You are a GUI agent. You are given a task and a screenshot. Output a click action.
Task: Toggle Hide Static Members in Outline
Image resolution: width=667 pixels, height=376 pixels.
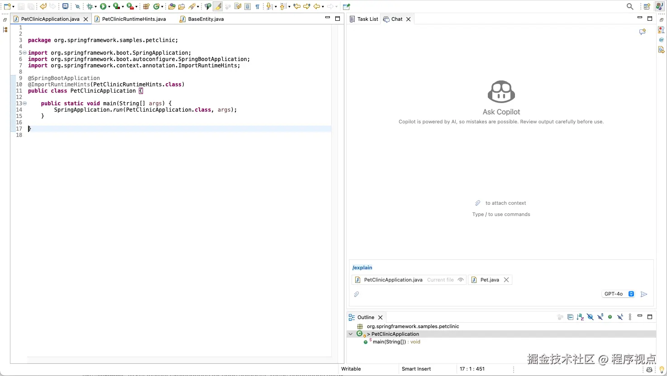(600, 317)
